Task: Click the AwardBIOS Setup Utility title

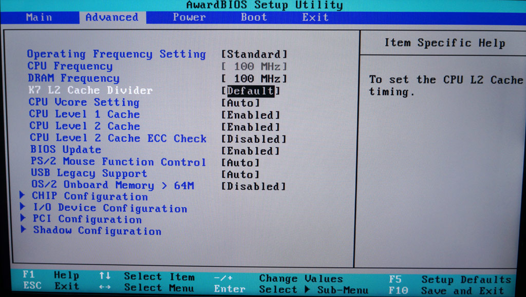Action: coord(265,5)
